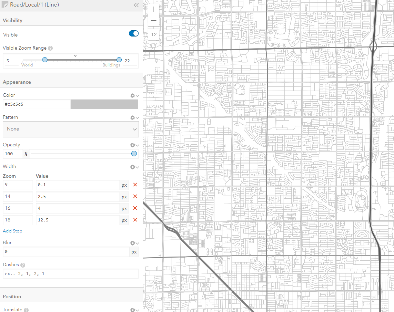Open the Color gear options
The image size is (394, 312).
tap(134, 95)
